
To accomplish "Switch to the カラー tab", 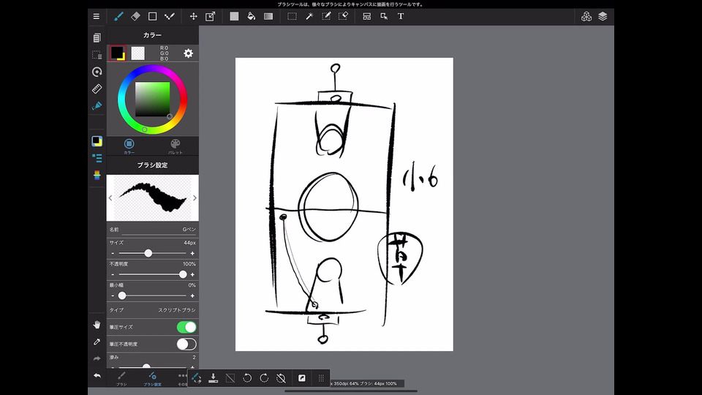I will [x=129, y=146].
